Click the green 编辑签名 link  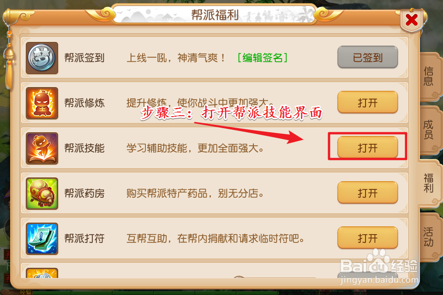coord(263,58)
